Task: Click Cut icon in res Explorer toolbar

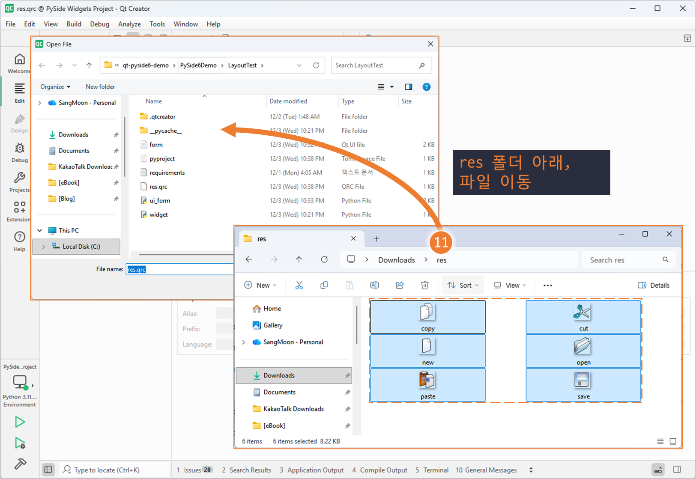Action: click(x=299, y=285)
